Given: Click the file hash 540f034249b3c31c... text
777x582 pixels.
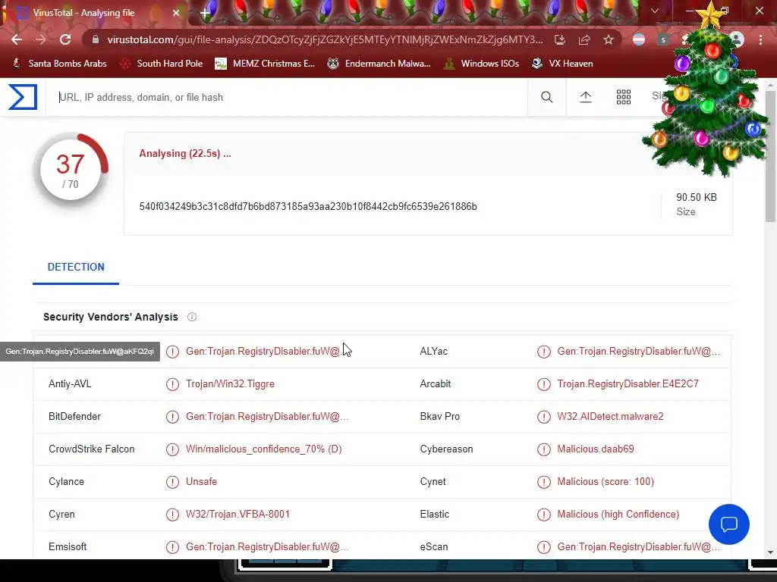Looking at the screenshot, I should pyautogui.click(x=308, y=206).
